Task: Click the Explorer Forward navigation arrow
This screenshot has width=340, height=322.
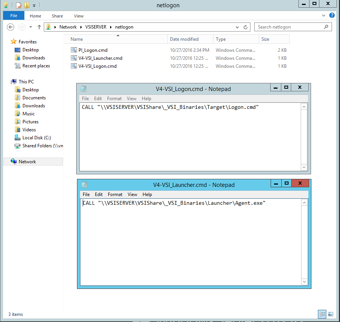Action: [x=21, y=27]
